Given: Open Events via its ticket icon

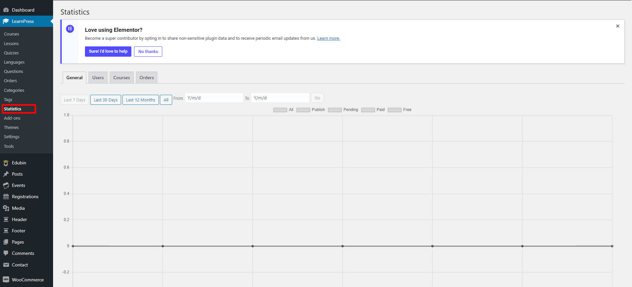Looking at the screenshot, I should click(6, 186).
